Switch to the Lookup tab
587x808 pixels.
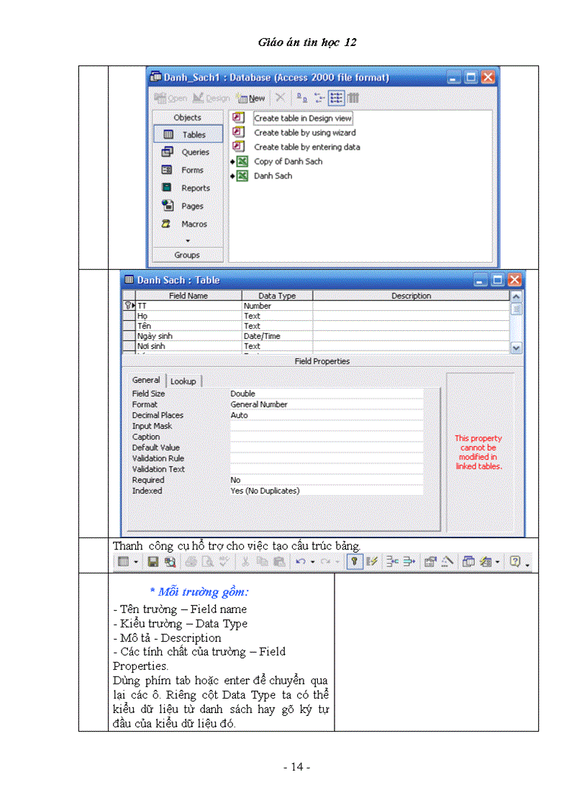point(183,381)
